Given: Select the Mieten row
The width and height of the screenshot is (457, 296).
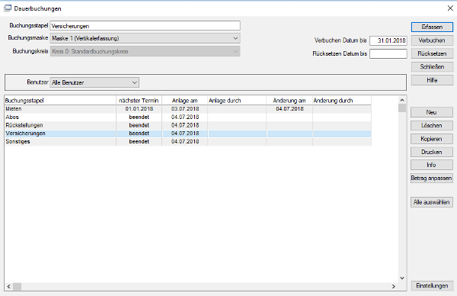Looking at the screenshot, I should coord(188,109).
